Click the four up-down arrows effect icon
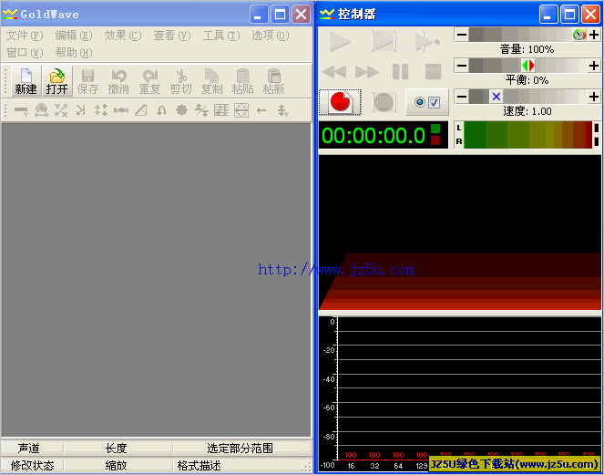 [x=101, y=110]
